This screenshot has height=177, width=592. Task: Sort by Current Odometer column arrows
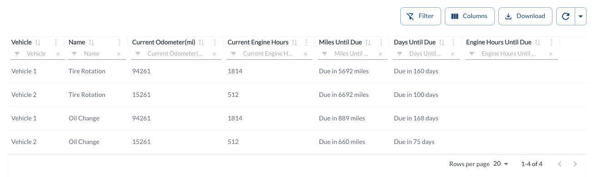[x=202, y=43]
